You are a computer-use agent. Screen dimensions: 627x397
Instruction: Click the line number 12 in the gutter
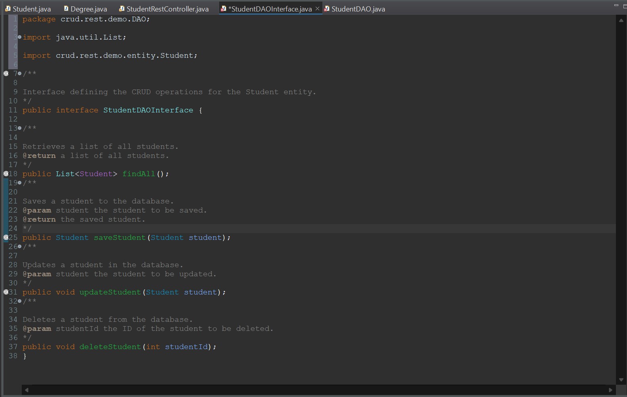tap(13, 119)
